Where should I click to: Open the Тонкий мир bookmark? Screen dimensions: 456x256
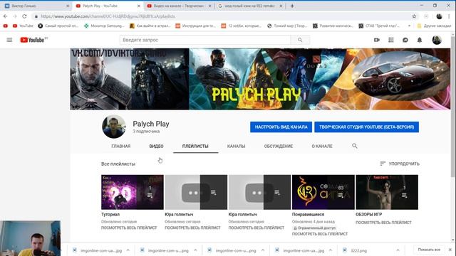[x=287, y=26]
